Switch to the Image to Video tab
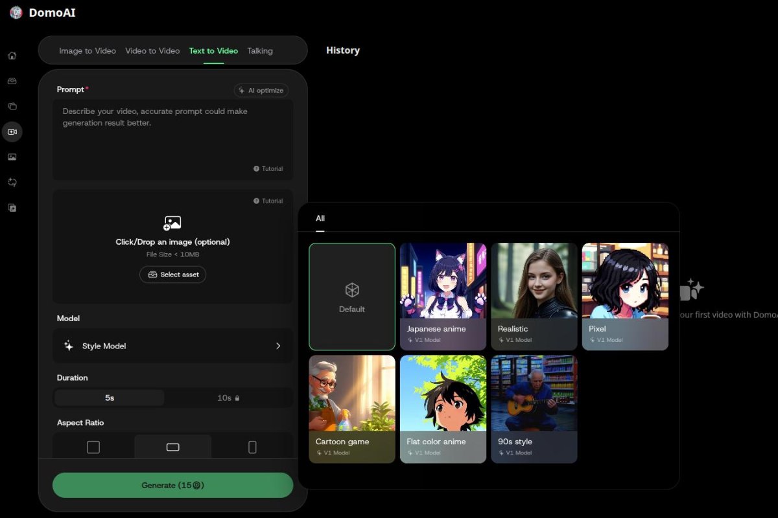Screen dimensions: 778x518 (88, 51)
